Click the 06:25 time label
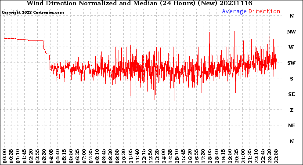 (77, 156)
